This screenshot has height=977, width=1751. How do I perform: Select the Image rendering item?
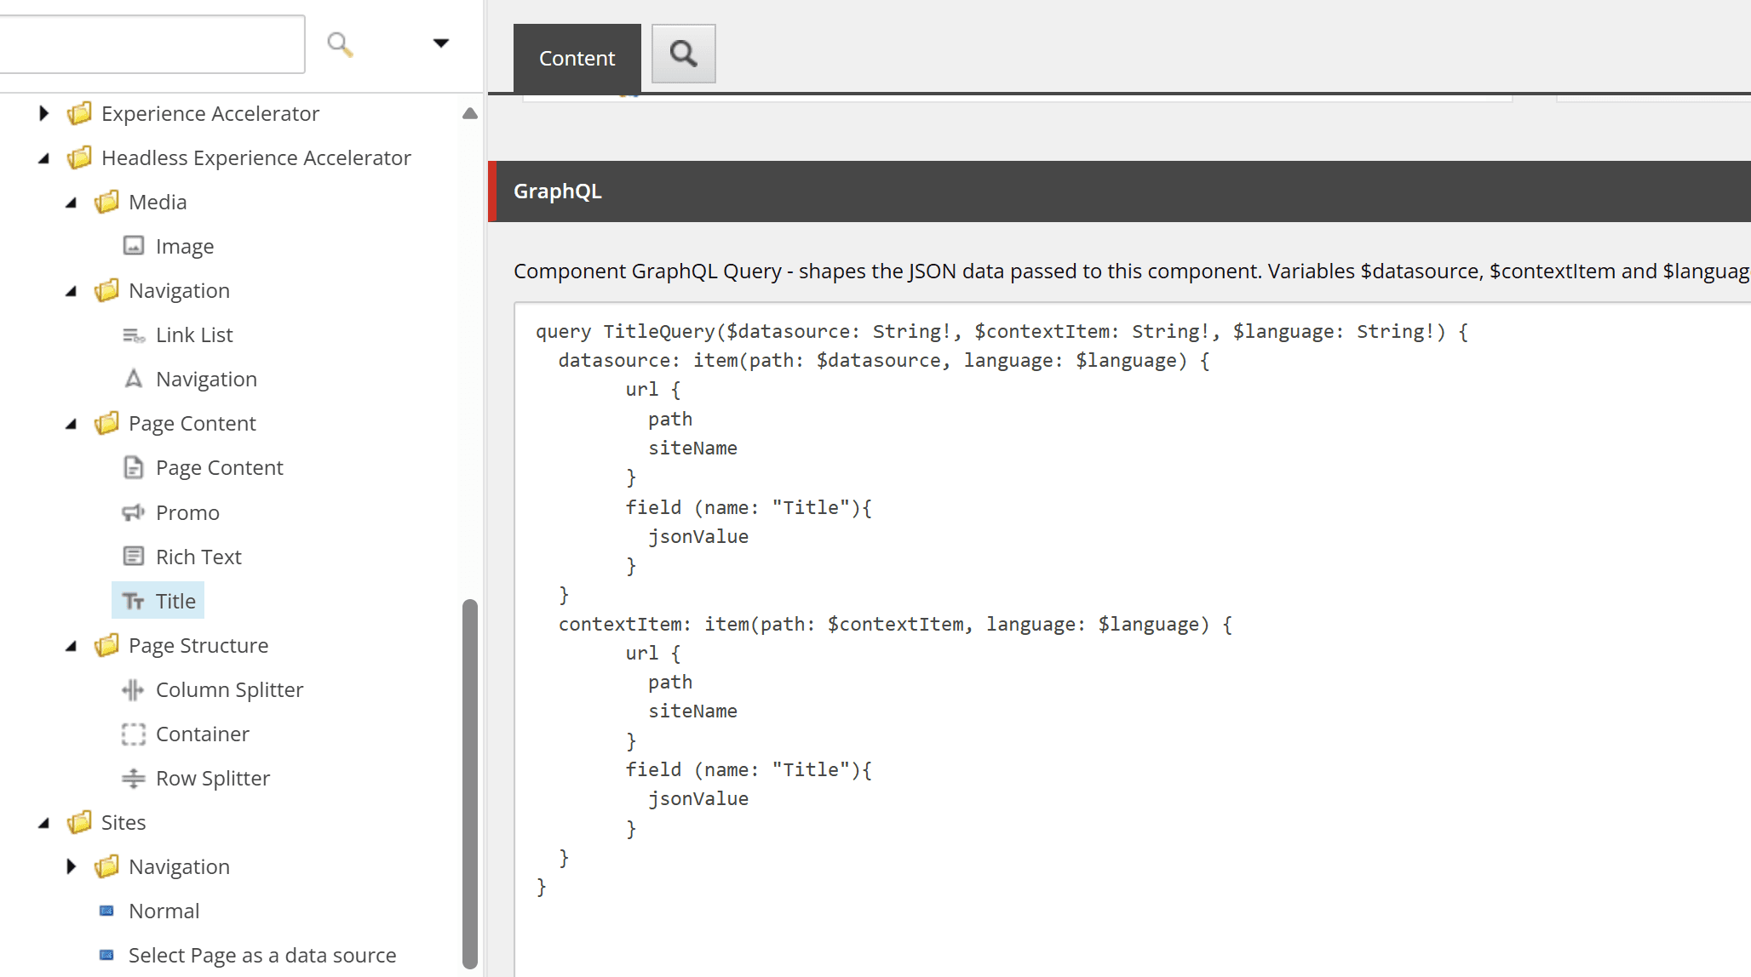point(184,246)
